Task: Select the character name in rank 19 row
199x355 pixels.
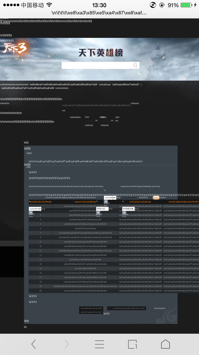Action: tap(85, 286)
